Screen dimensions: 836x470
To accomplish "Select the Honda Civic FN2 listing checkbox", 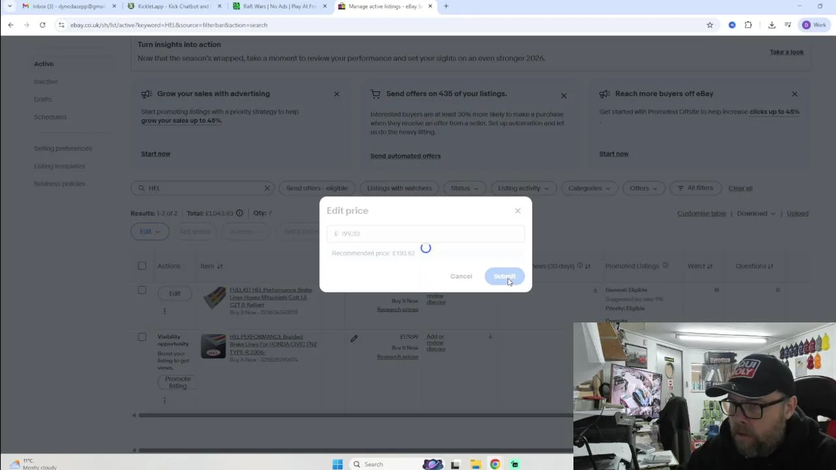I will coord(142,337).
